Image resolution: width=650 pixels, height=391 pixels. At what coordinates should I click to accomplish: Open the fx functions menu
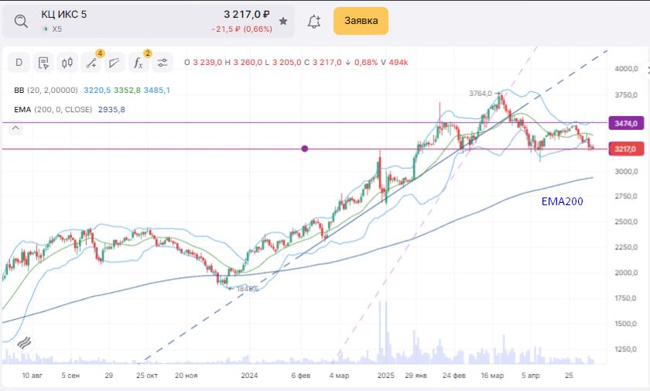tap(138, 63)
